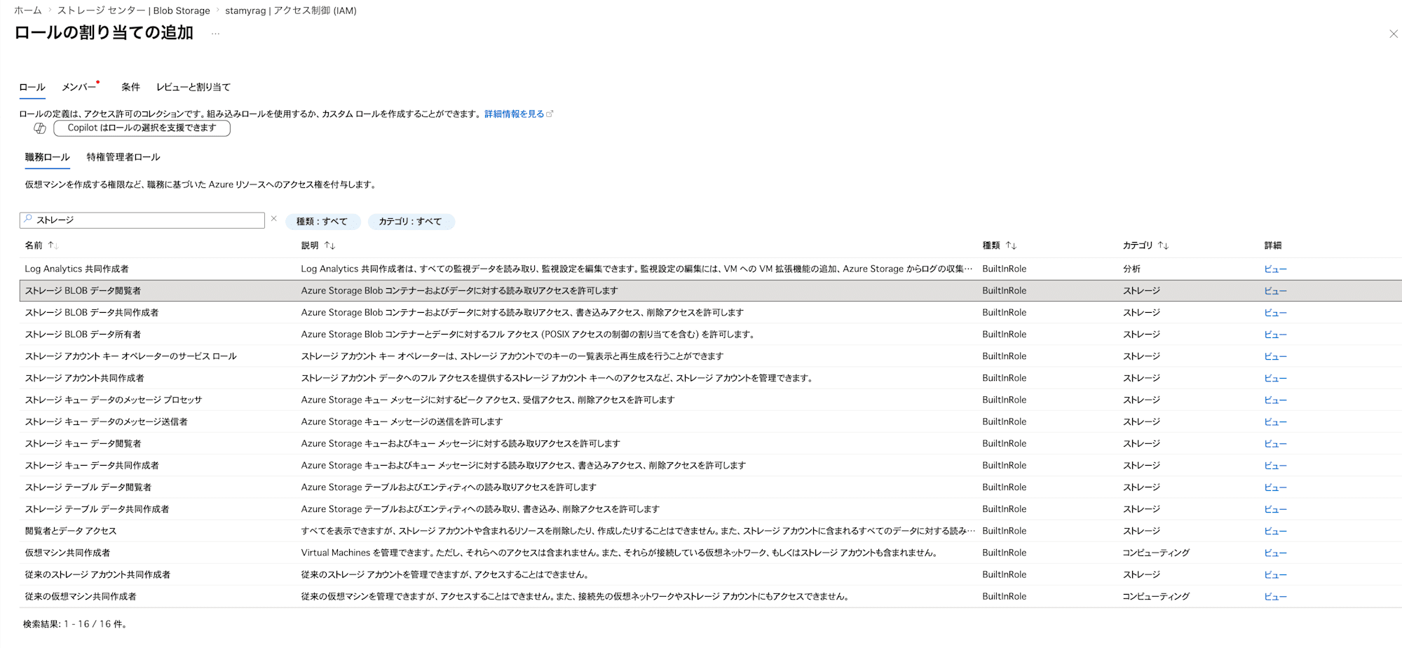The width and height of the screenshot is (1402, 648).
Task: Click the 詳細 column header
Action: (1273, 245)
